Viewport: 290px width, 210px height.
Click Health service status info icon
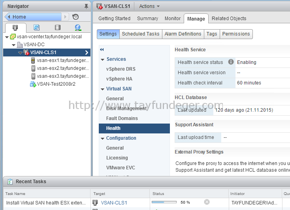231,62
